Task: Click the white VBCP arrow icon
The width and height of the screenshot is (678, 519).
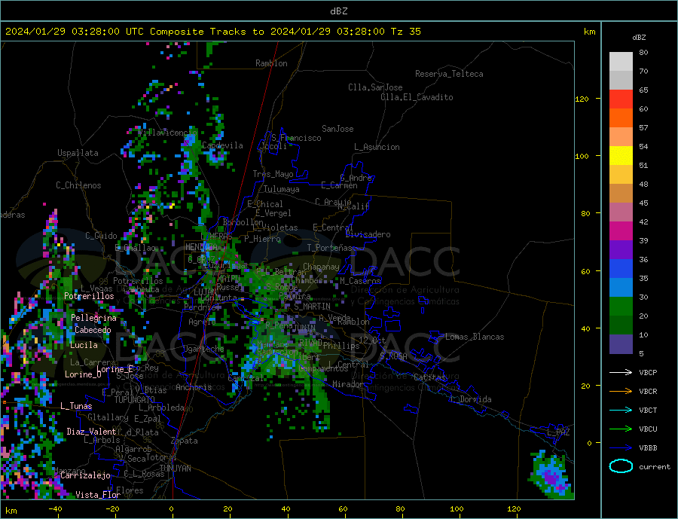Action: (621, 372)
